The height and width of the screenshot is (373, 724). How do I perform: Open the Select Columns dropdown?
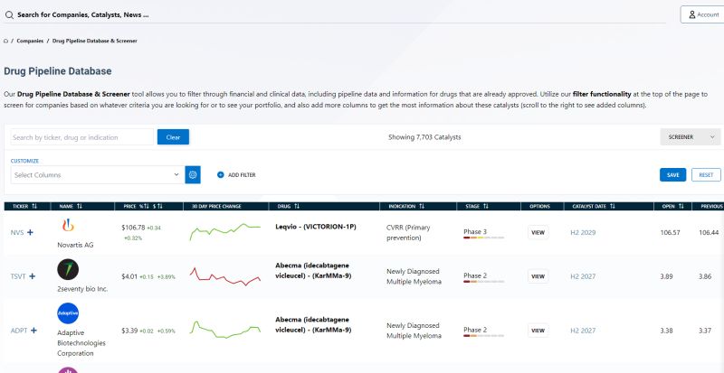pos(96,174)
